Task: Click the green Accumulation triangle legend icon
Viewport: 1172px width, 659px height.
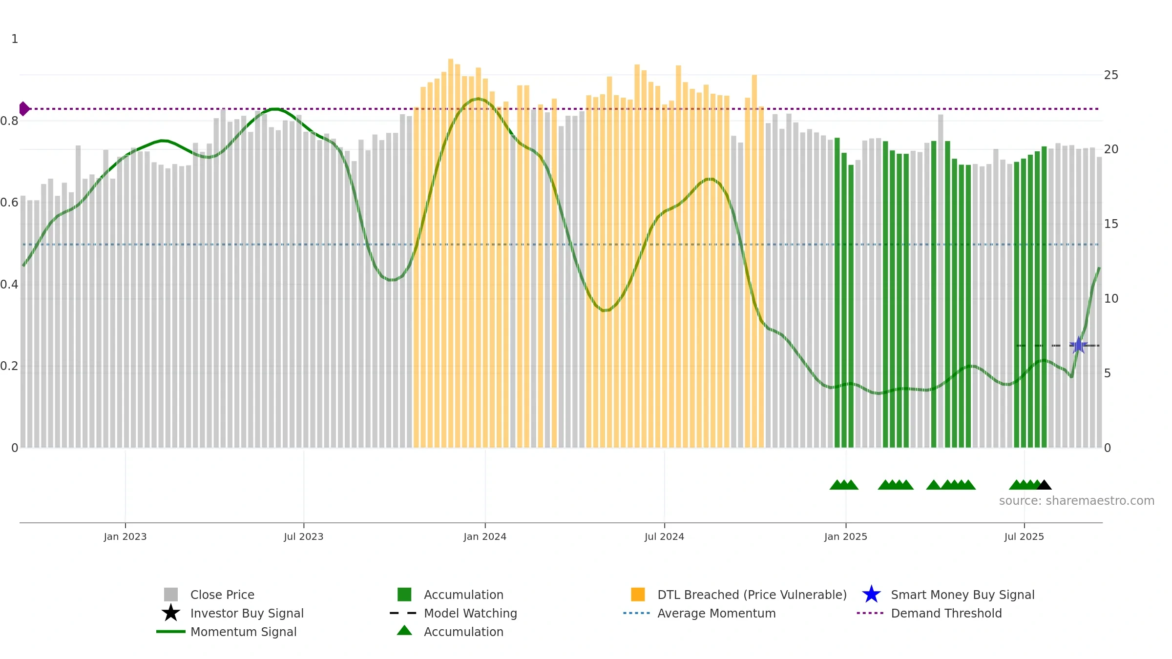Action: tap(404, 631)
